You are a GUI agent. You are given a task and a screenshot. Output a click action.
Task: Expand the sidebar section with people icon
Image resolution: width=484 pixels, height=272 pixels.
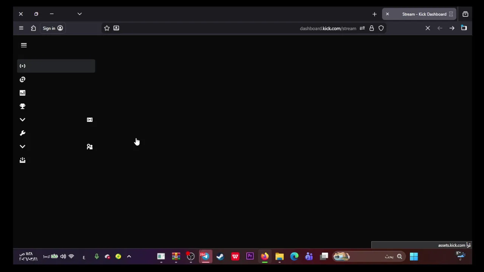[x=22, y=147]
